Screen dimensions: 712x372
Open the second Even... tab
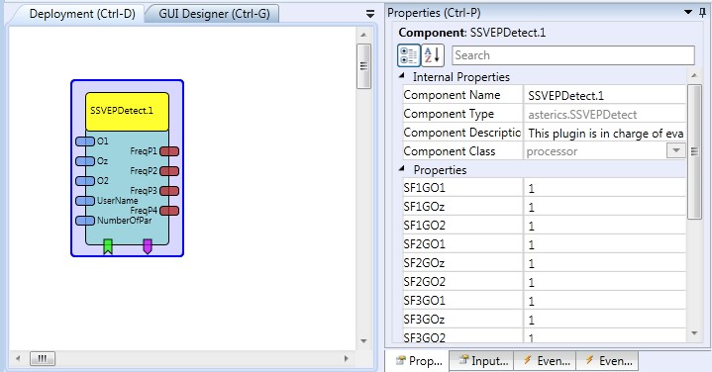pyautogui.click(x=608, y=361)
